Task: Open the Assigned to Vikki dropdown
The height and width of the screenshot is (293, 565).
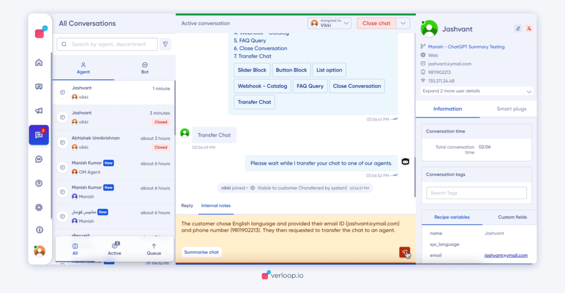Action: click(329, 23)
